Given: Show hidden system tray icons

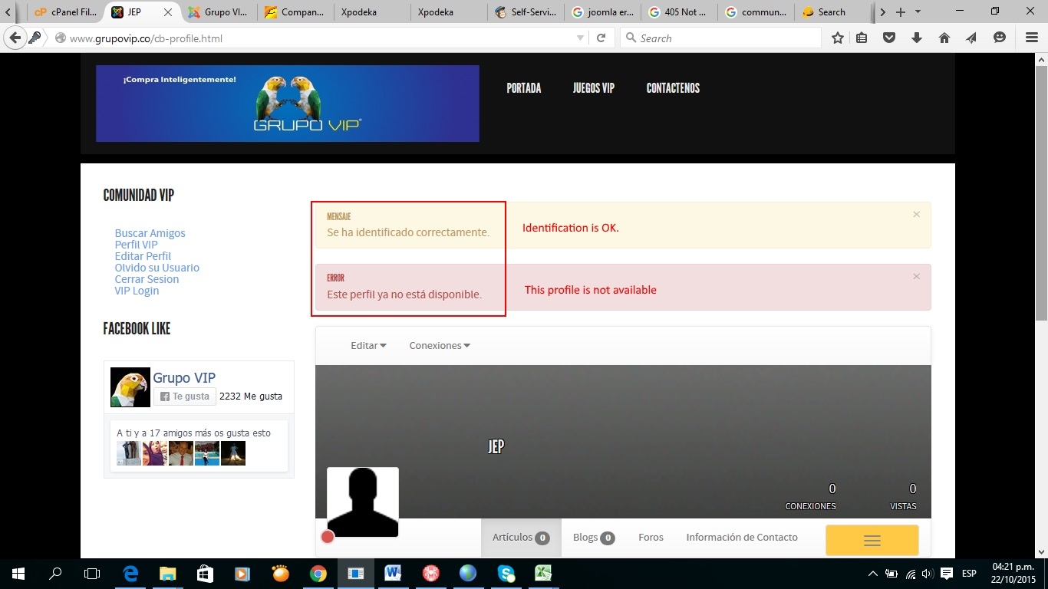Looking at the screenshot, I should point(872,574).
